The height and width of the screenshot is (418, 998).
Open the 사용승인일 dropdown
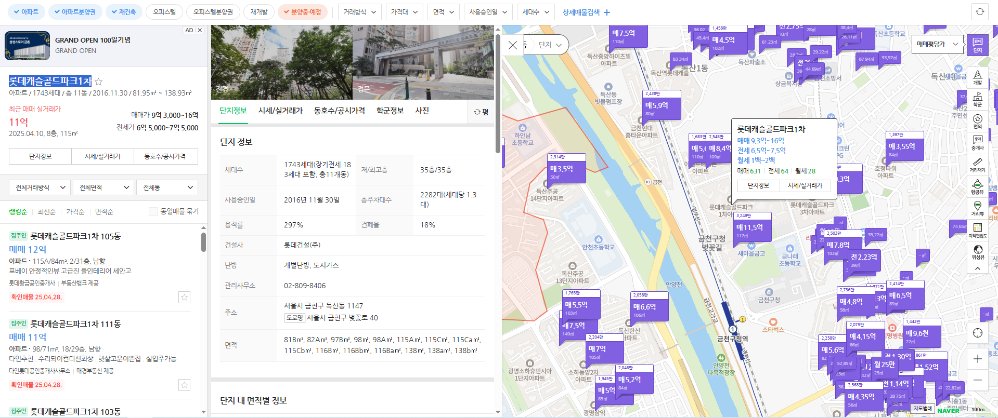[x=488, y=12]
